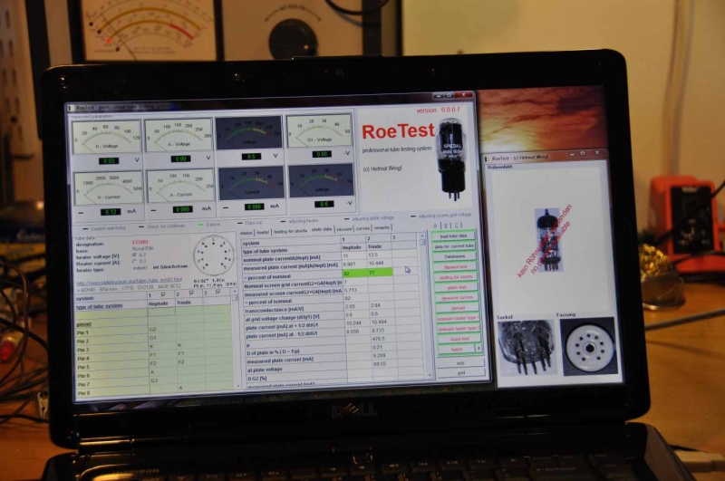This screenshot has width=725, height=481.
Task: Click the H - Current analog gauge
Action: pyautogui.click(x=108, y=188)
